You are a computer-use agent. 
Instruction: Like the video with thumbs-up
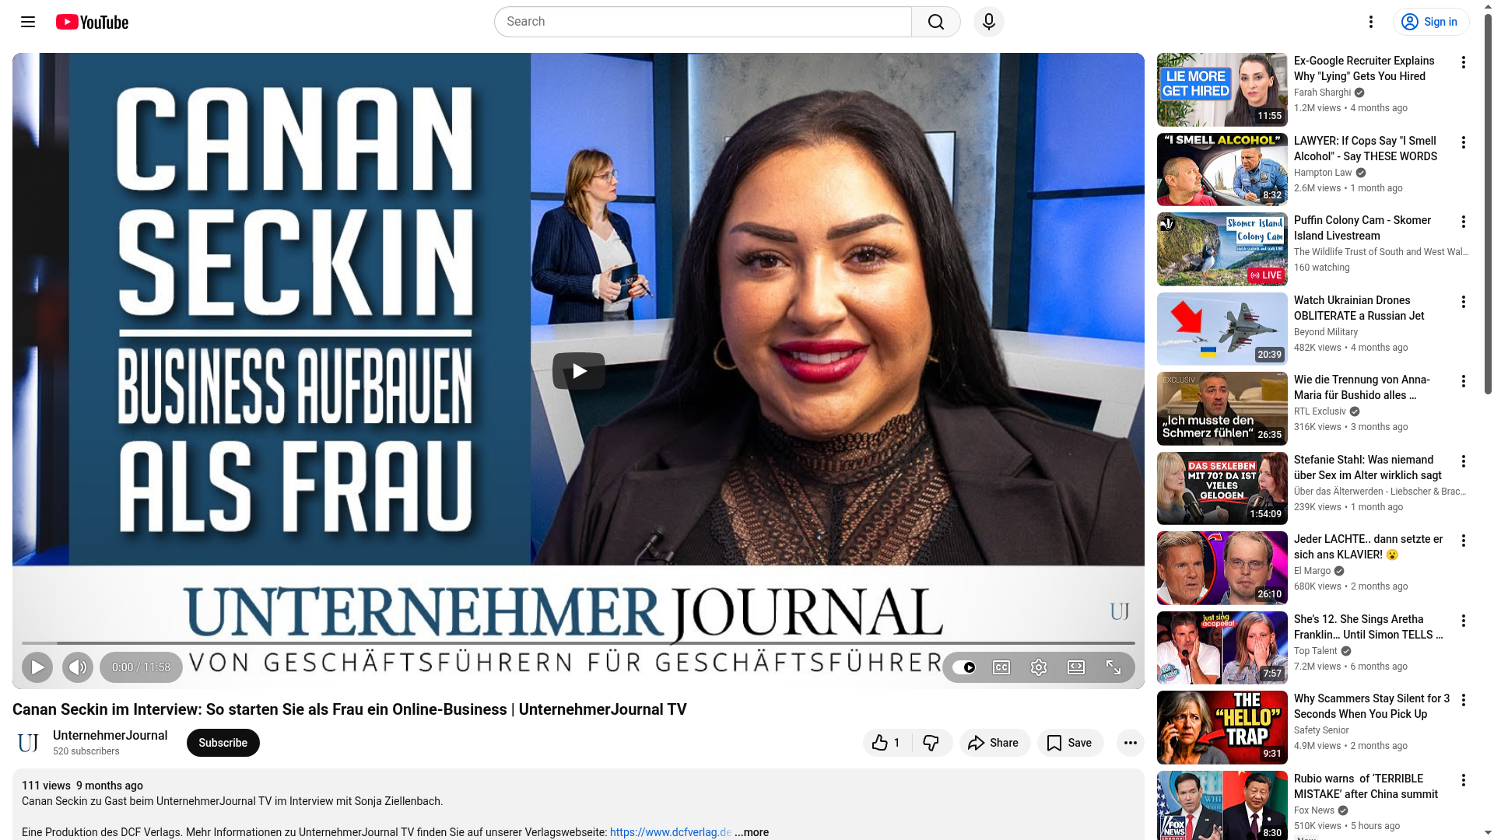[x=887, y=743]
